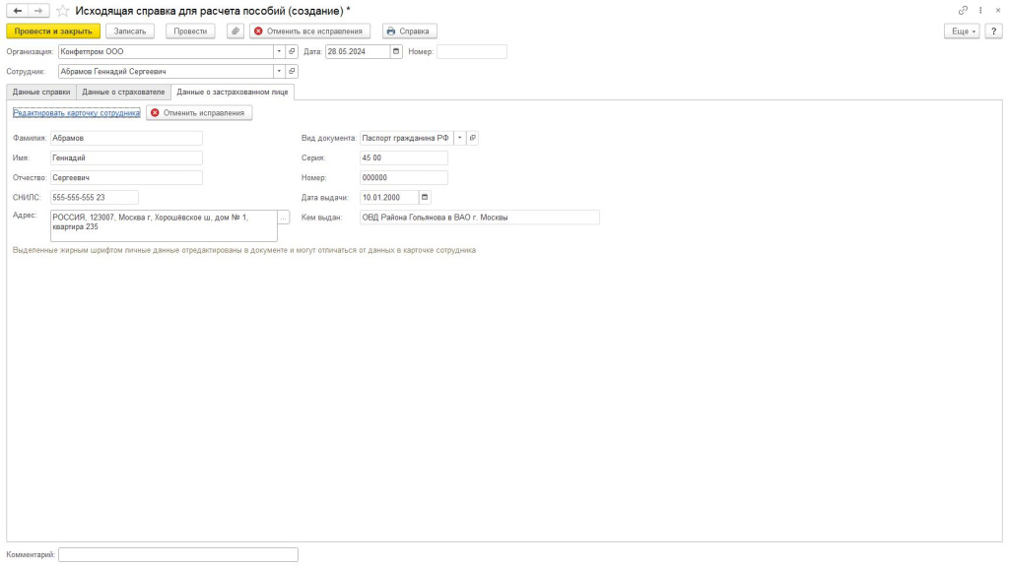Open the Еще menu

coord(962,31)
